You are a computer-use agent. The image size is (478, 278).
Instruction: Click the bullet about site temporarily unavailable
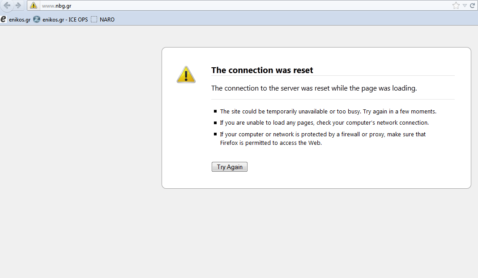(x=328, y=112)
